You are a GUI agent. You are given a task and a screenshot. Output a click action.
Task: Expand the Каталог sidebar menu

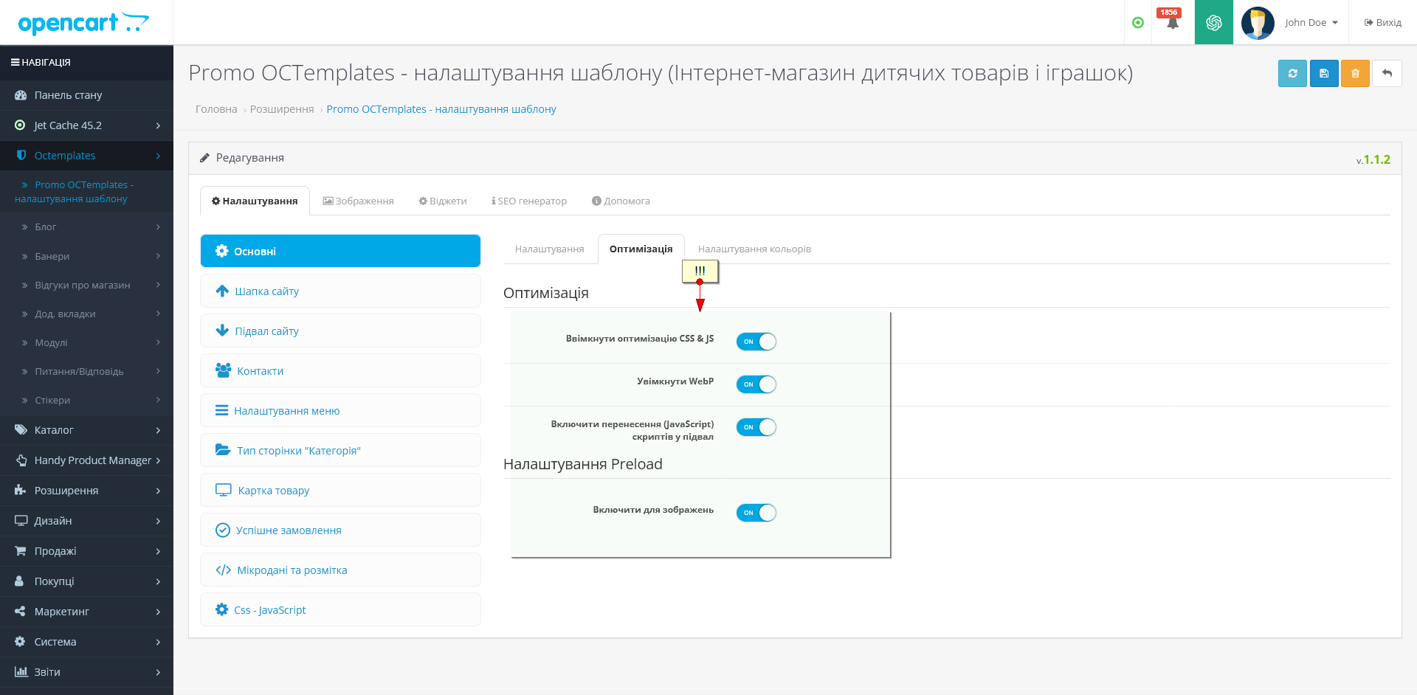(86, 430)
